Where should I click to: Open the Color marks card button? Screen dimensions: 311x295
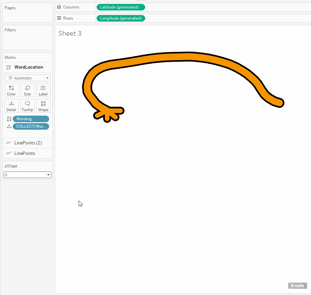click(11, 90)
